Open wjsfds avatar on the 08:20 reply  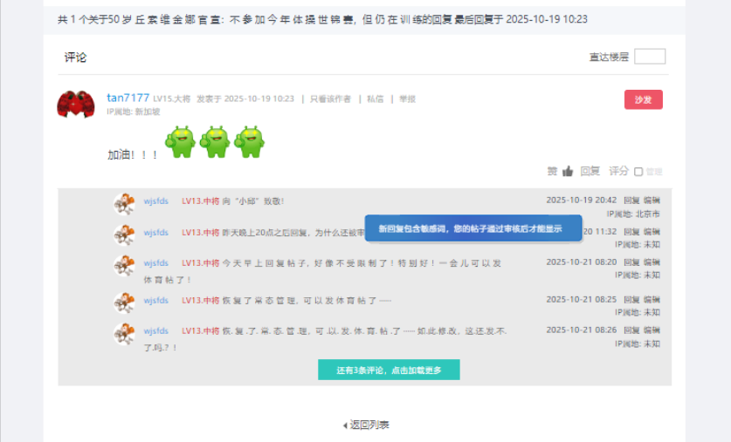124,265
